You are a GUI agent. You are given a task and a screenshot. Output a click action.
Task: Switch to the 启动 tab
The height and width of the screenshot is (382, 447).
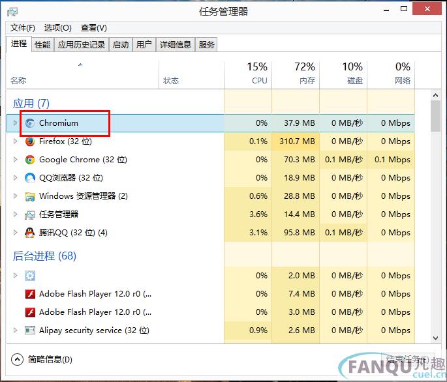click(121, 45)
